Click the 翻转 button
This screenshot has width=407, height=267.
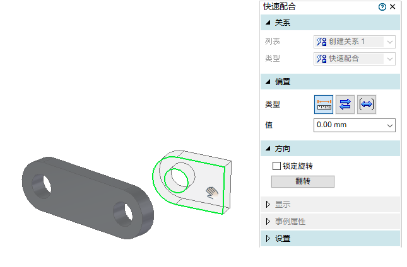tap(303, 181)
